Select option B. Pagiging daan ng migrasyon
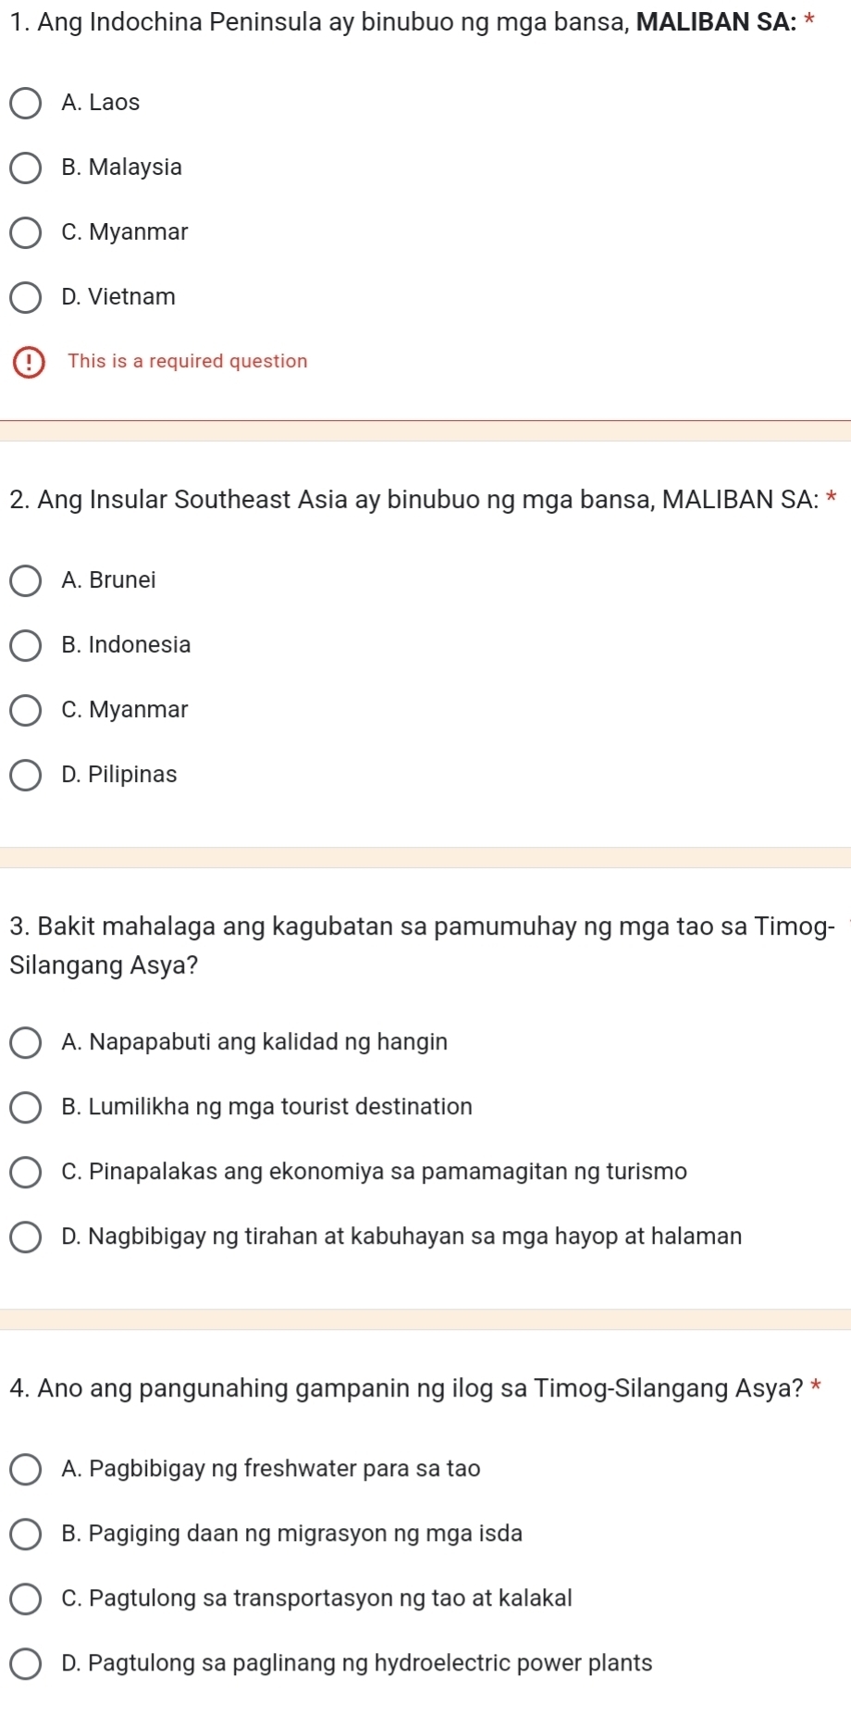 (x=27, y=1534)
